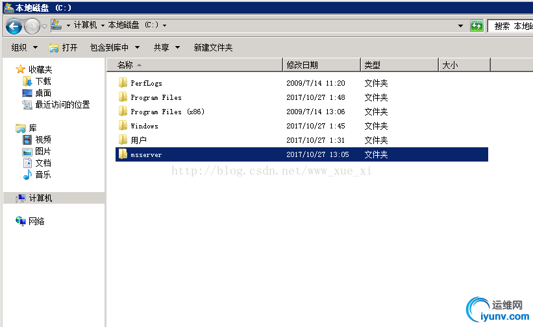Open the 组织 menu
The image size is (533, 327).
[x=24, y=47]
